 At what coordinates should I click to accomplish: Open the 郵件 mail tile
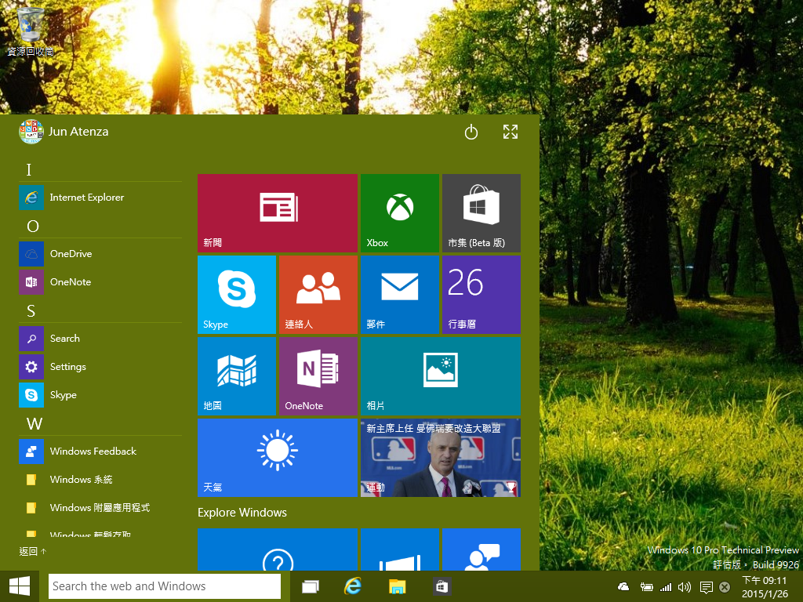click(x=399, y=295)
